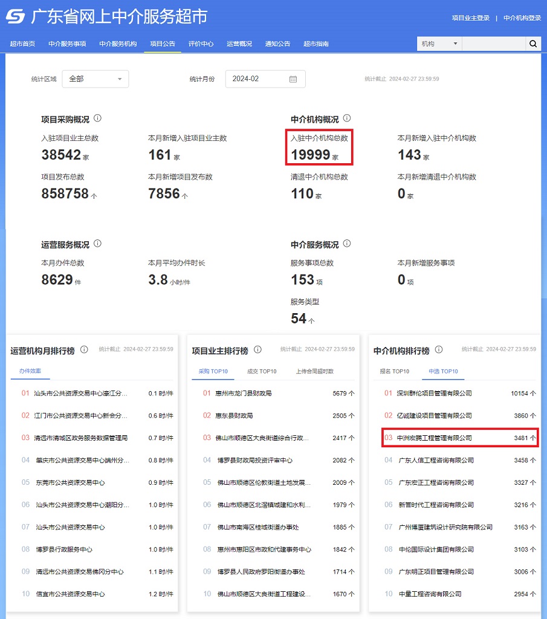The width and height of the screenshot is (547, 619).
Task: Open the 超市指南 navigation menu
Action: [x=316, y=44]
